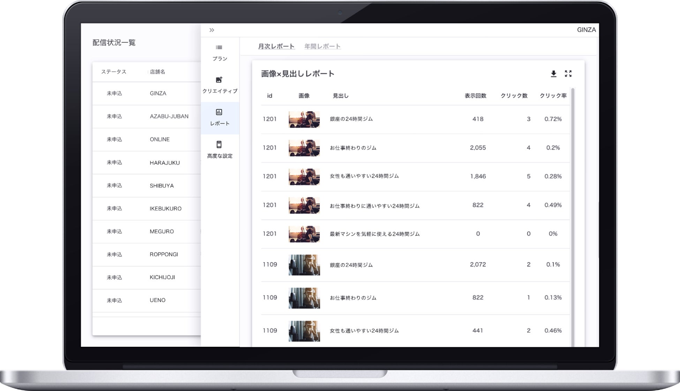Open the クリエイティブ image icon
680x391 pixels.
219,80
